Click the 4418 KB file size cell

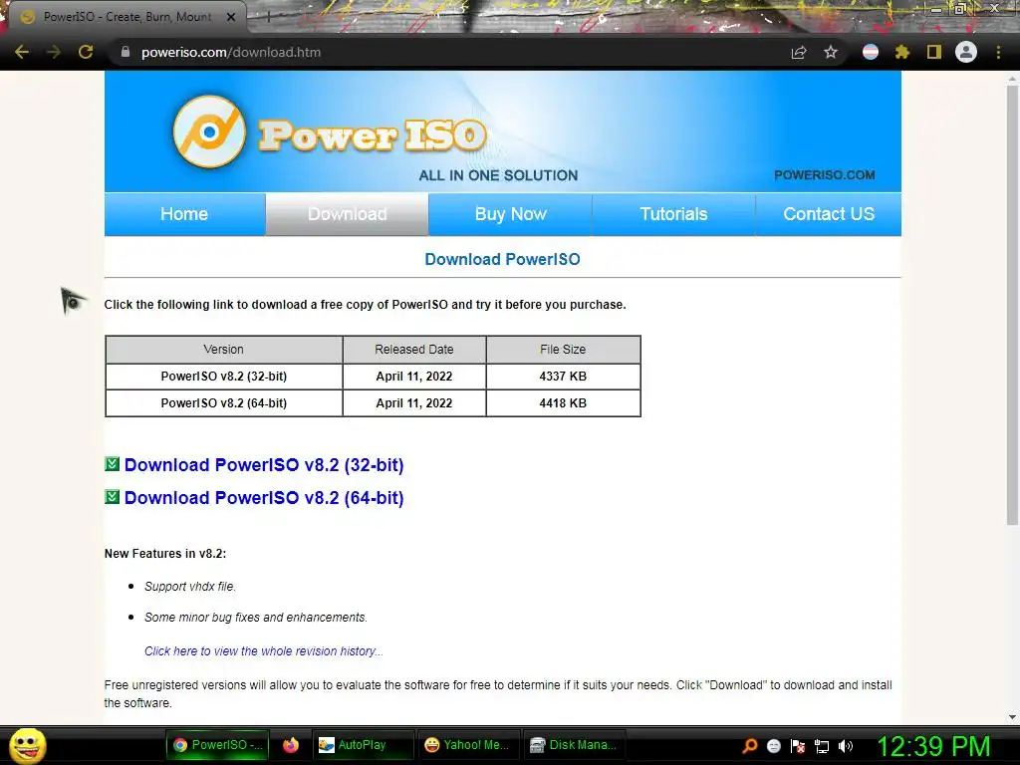coord(564,403)
